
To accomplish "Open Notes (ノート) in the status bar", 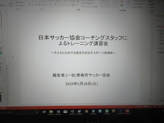I will (139, 107).
